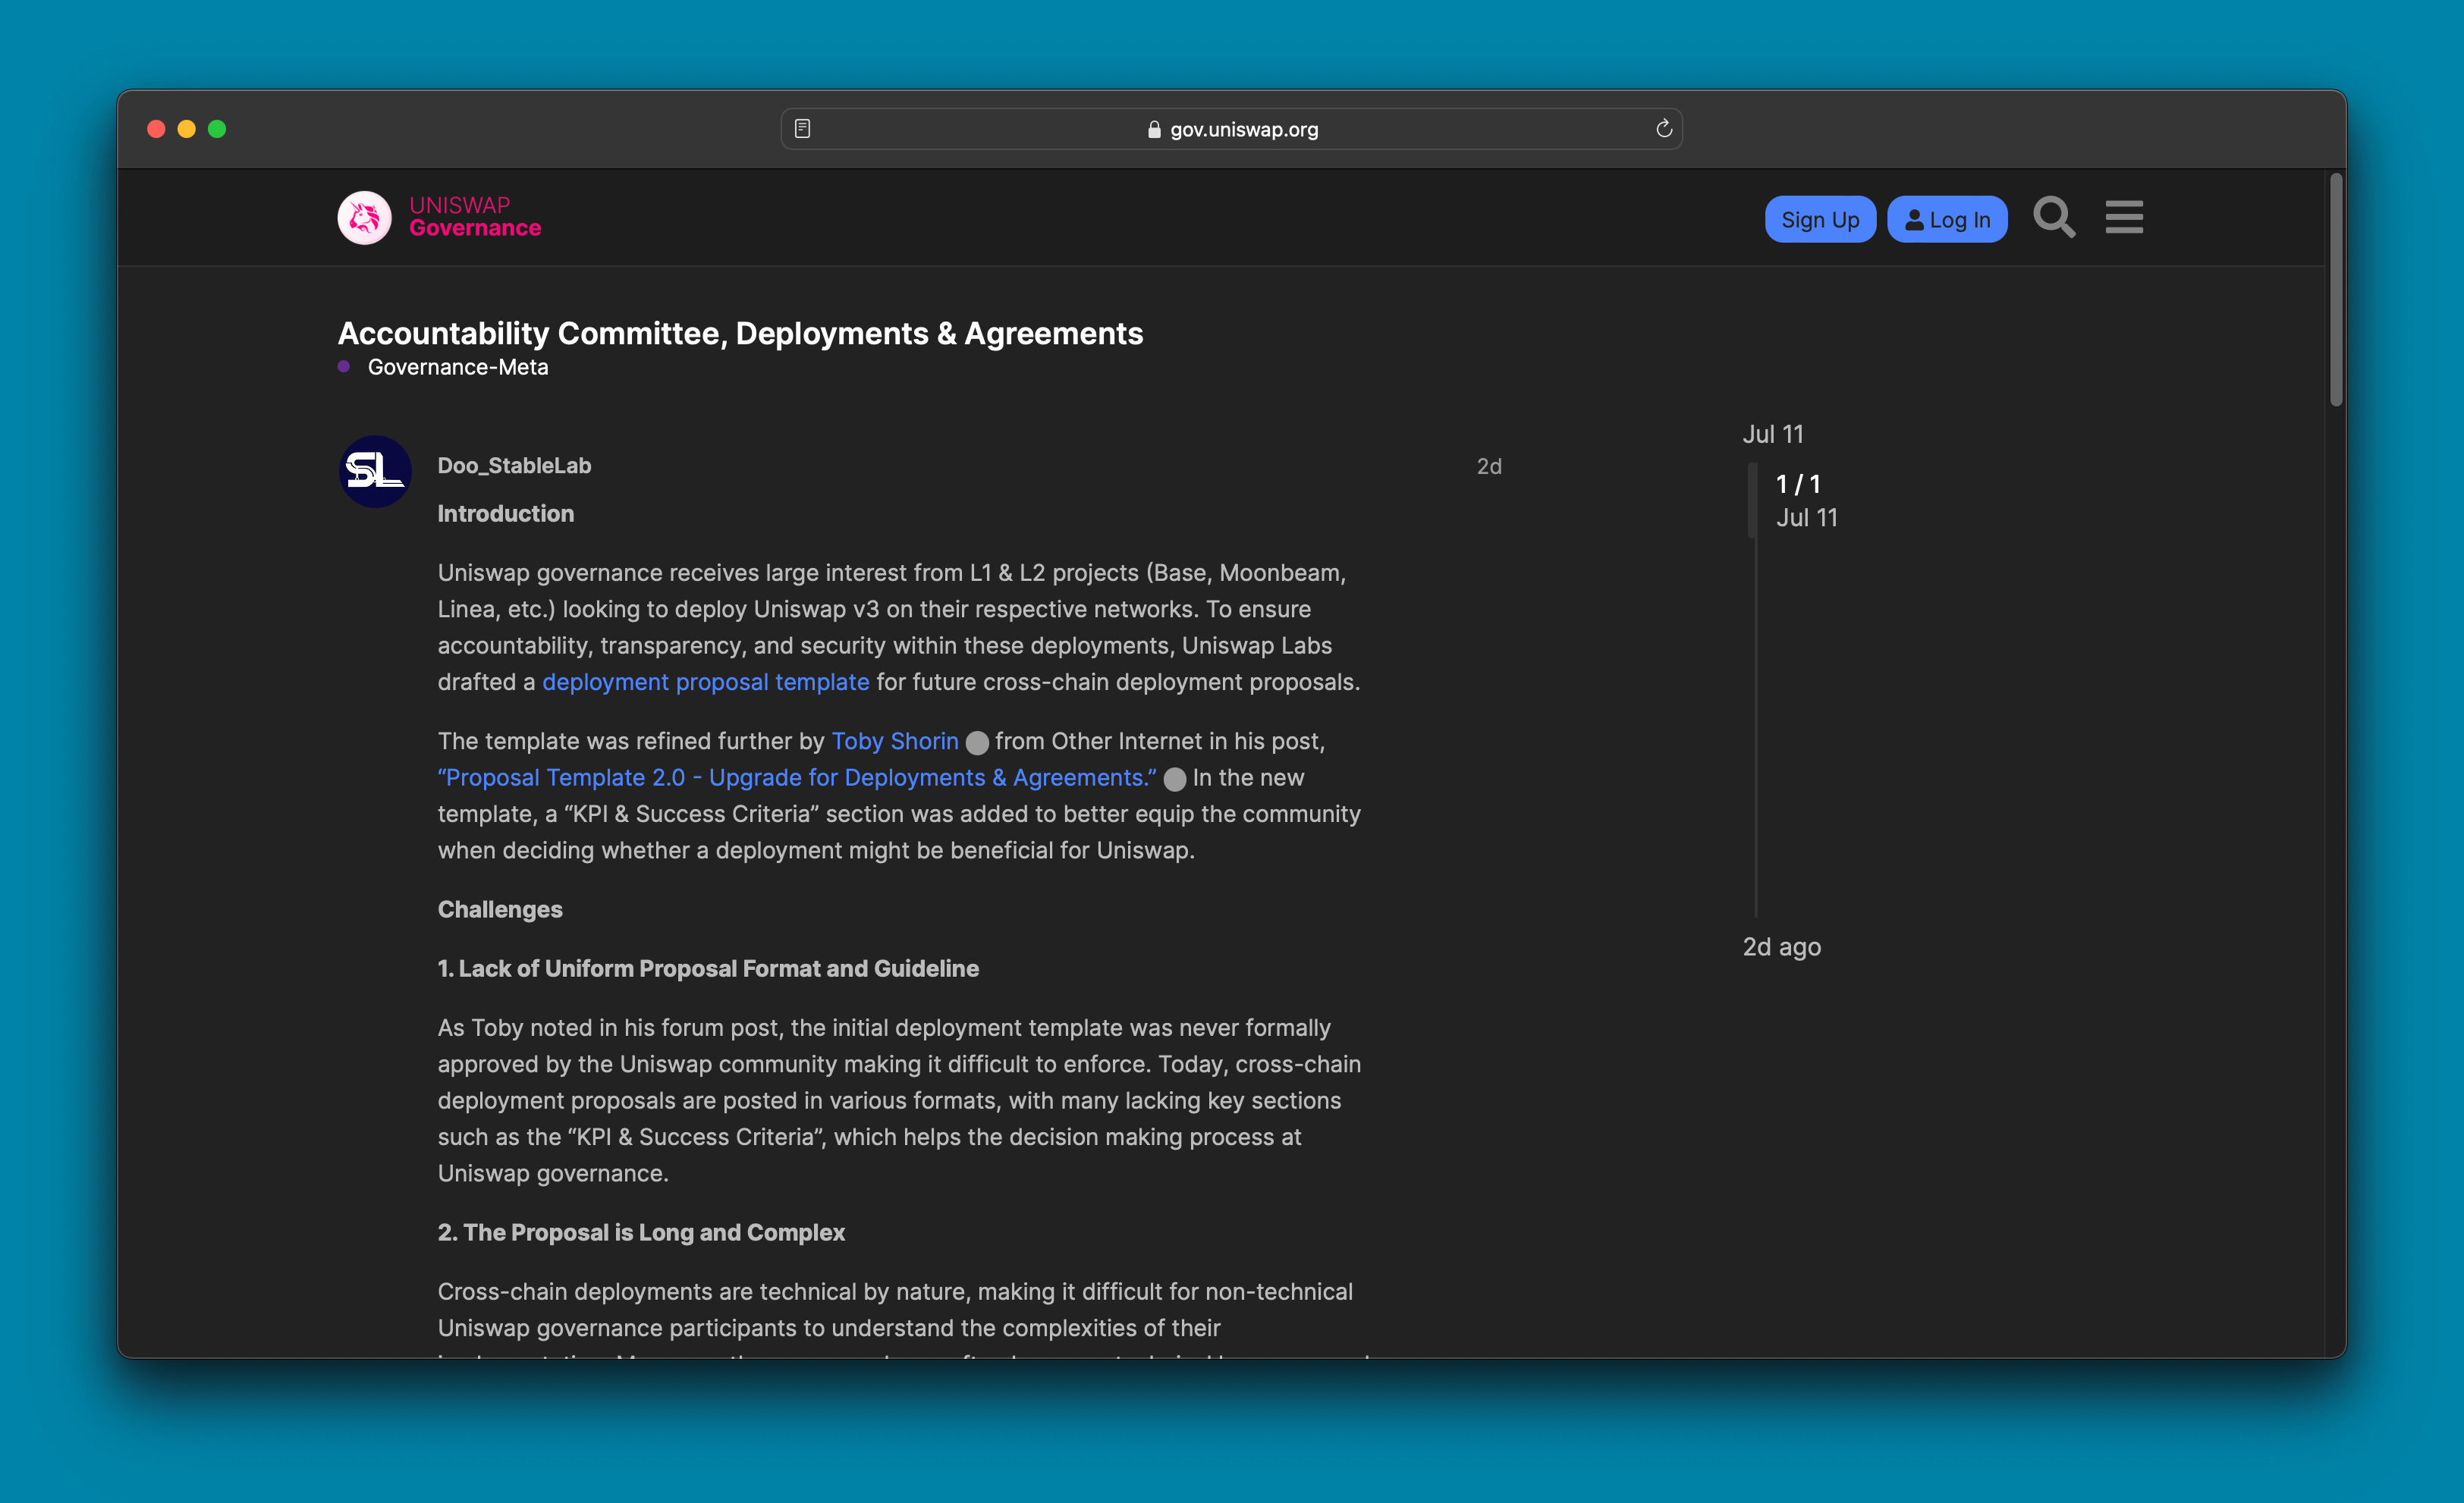Click the reload page icon
2464x1503 pixels.
pyautogui.click(x=1663, y=129)
